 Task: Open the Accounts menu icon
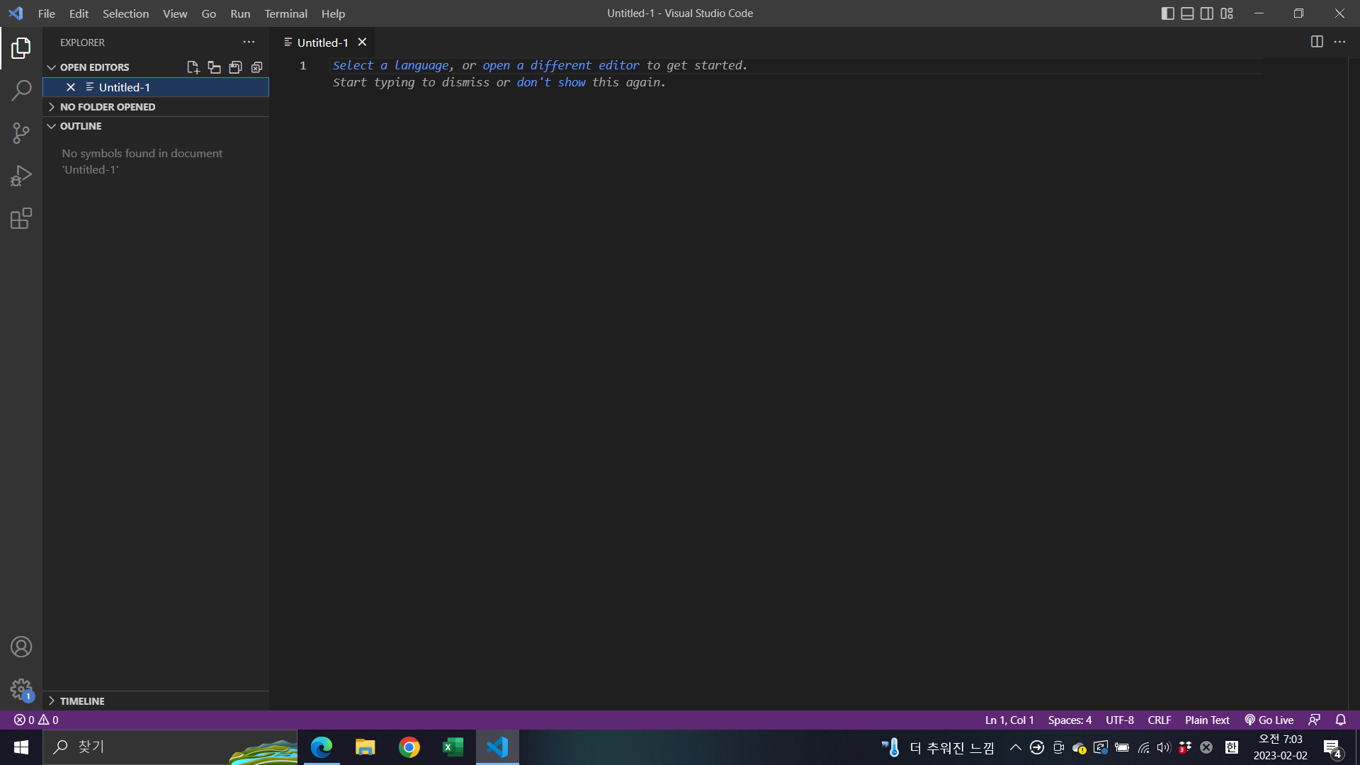[21, 647]
